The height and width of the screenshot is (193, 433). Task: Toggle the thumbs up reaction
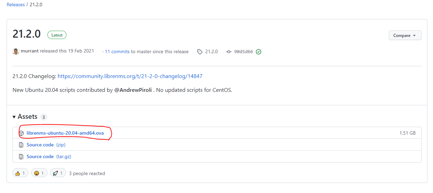(20, 173)
